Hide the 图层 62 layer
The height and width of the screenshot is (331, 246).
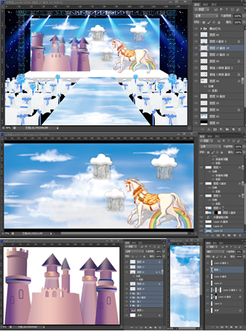pyautogui.click(x=196, y=35)
